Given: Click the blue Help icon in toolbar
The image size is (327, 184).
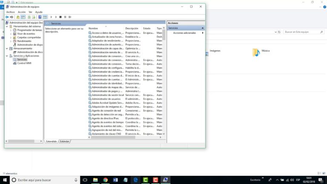Looking at the screenshot, I should click(x=40, y=17).
